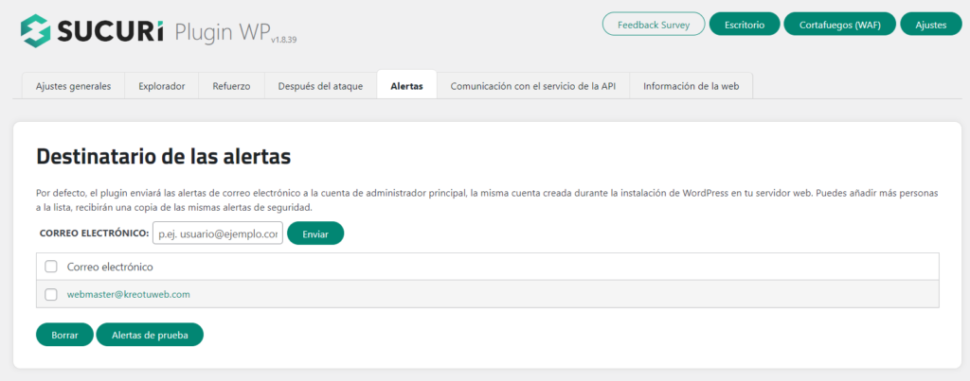Switch to Información de la web tab
The image size is (970, 381).
point(691,86)
